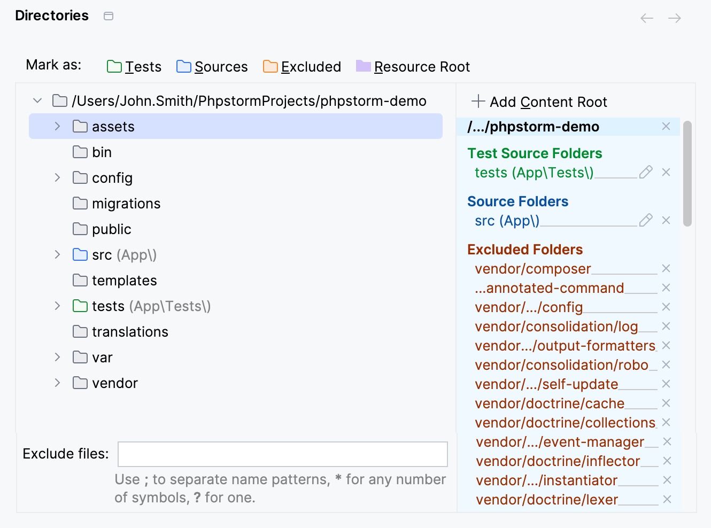Remove vendor/doctrine/cache exclusion

click(x=666, y=403)
